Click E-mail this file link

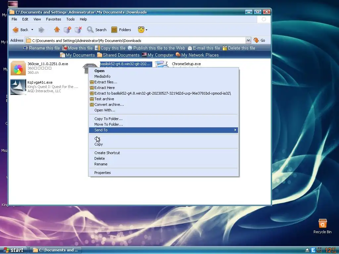[x=204, y=48]
